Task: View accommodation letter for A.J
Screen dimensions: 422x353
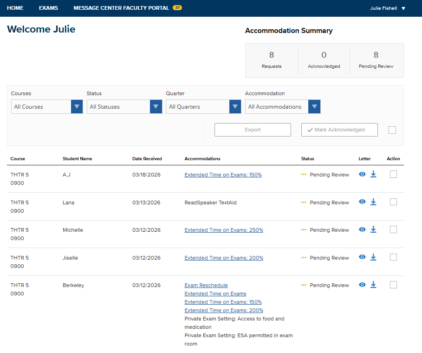Action: tap(362, 174)
